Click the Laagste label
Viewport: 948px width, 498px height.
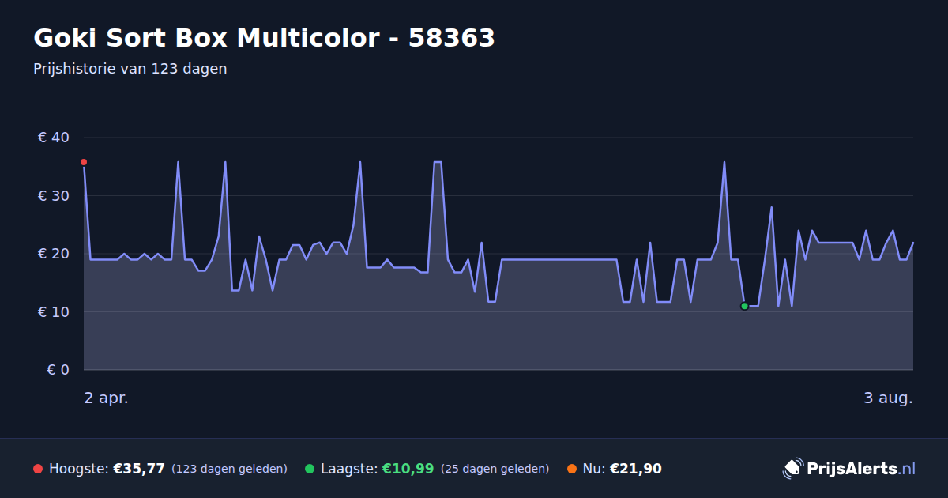tap(349, 469)
